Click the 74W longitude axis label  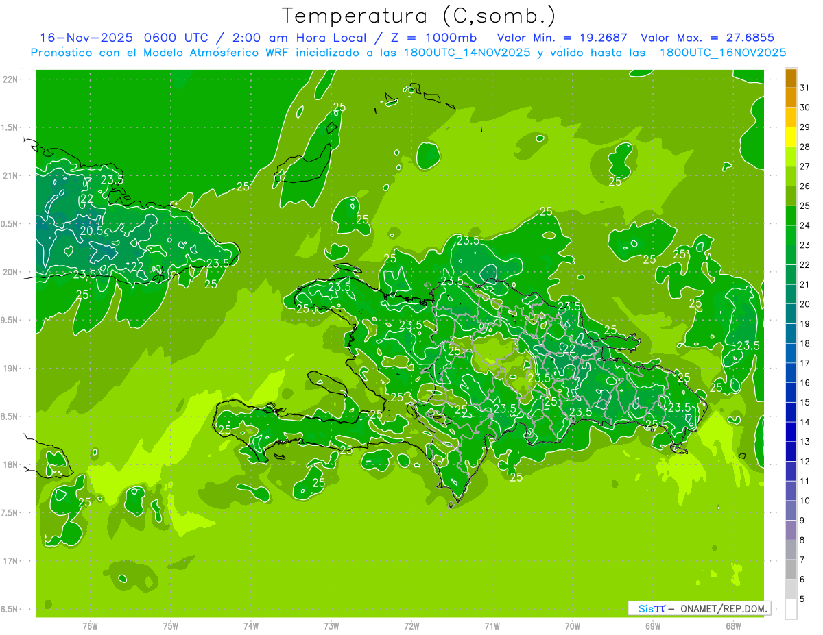250,626
